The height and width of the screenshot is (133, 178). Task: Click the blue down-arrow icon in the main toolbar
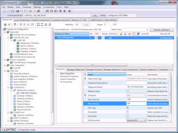click(65, 11)
